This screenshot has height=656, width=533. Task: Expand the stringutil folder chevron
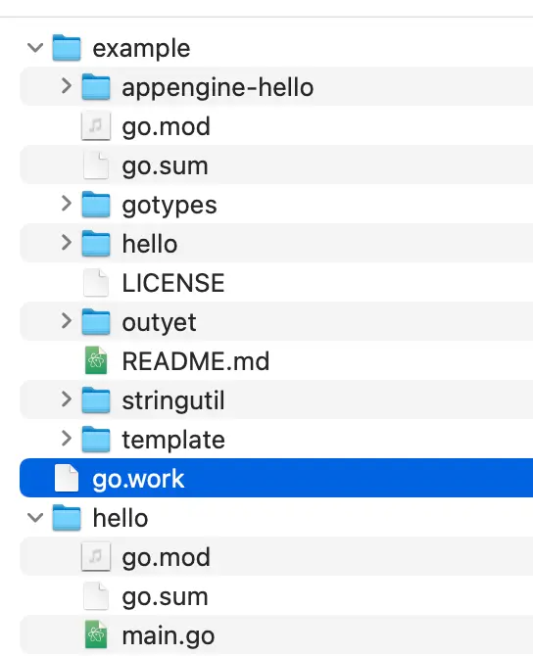click(x=67, y=399)
